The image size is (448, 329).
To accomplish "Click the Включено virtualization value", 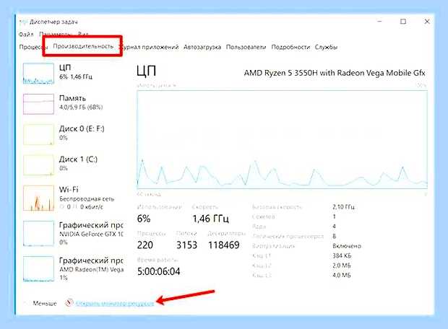I will pyautogui.click(x=347, y=246).
